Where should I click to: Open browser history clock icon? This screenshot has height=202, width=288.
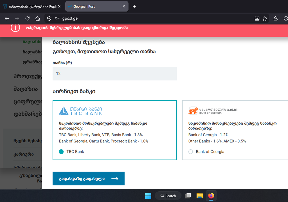286,18
